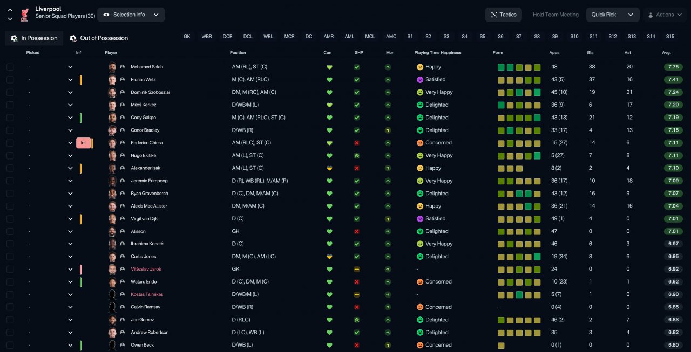Check the box for Virgil van Dijk
The height and width of the screenshot is (352, 691).
pos(10,219)
